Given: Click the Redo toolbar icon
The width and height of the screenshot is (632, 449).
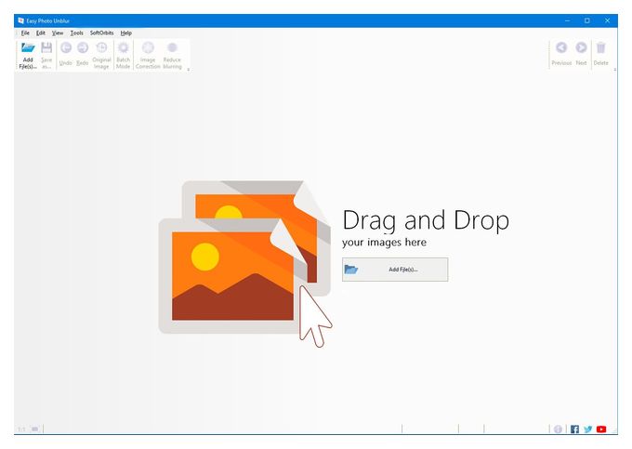Looking at the screenshot, I should click(x=82, y=54).
